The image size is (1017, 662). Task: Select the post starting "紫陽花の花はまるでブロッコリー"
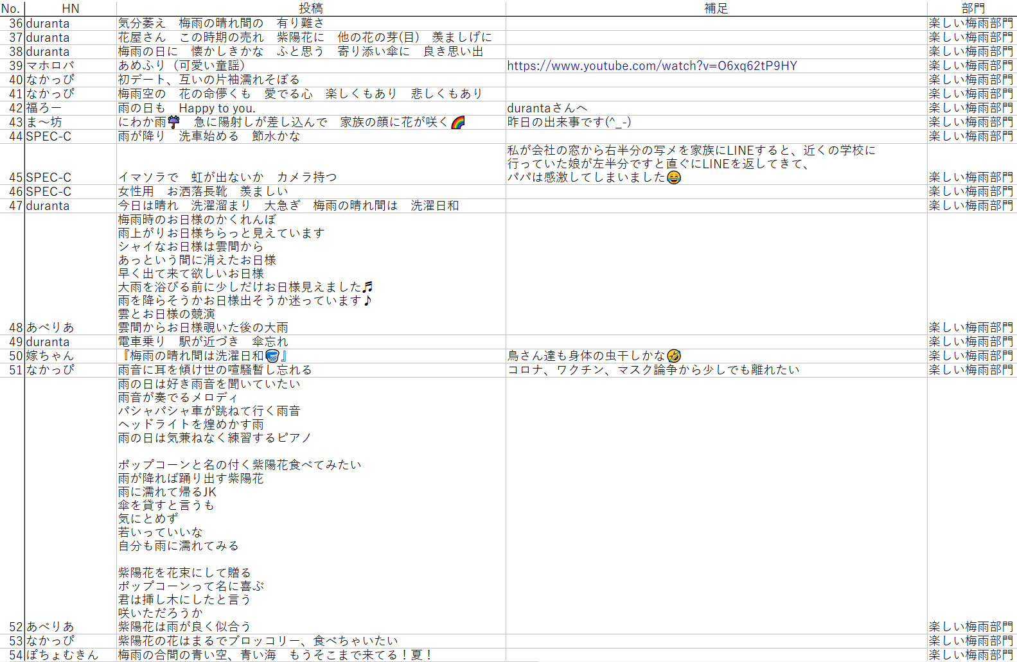coord(258,641)
